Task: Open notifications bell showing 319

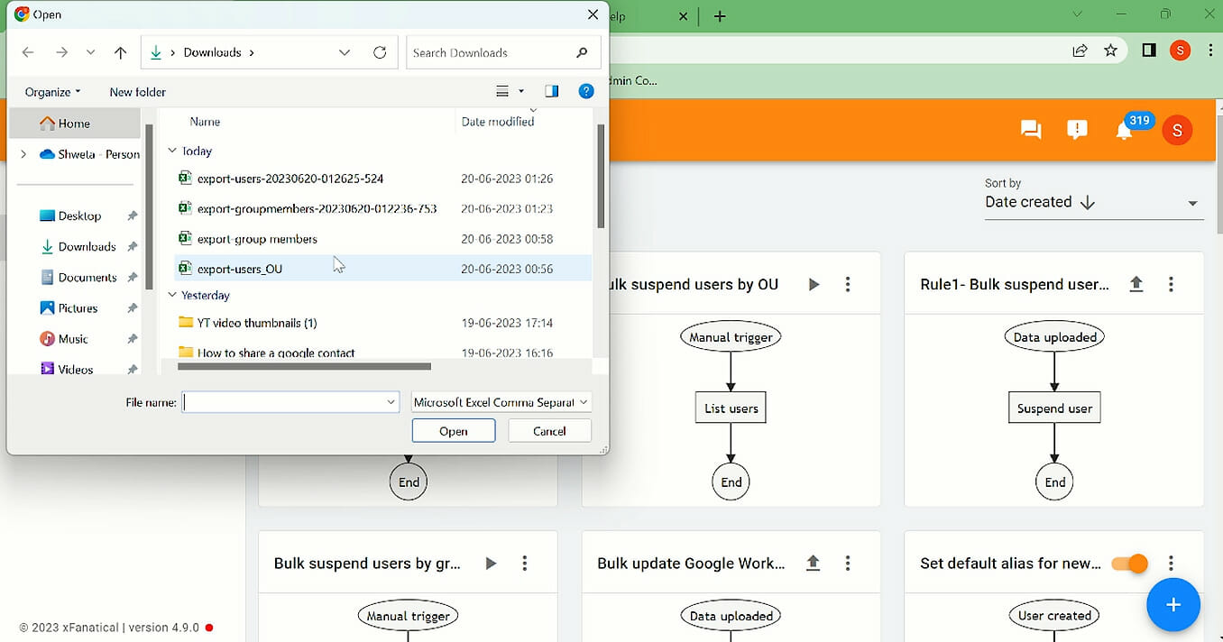Action: [x=1124, y=131]
